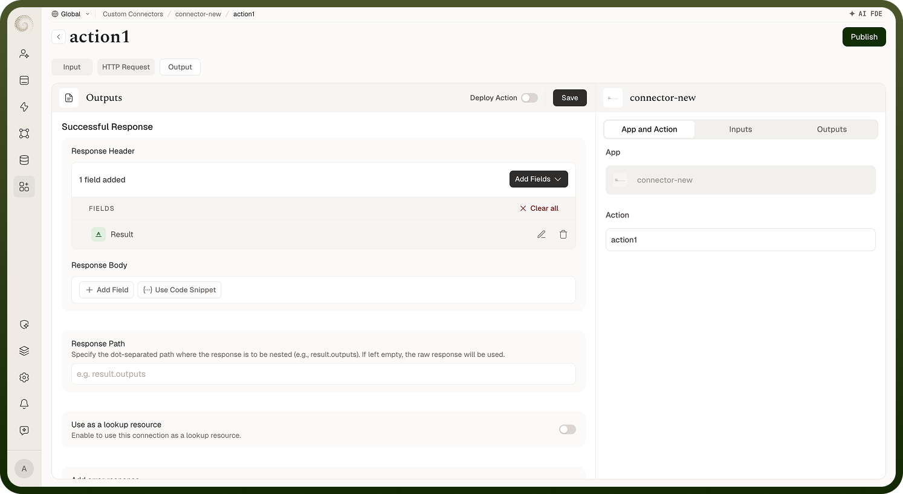Open the card list sidebar icon
Screen dimensions: 903x494
tap(24, 80)
